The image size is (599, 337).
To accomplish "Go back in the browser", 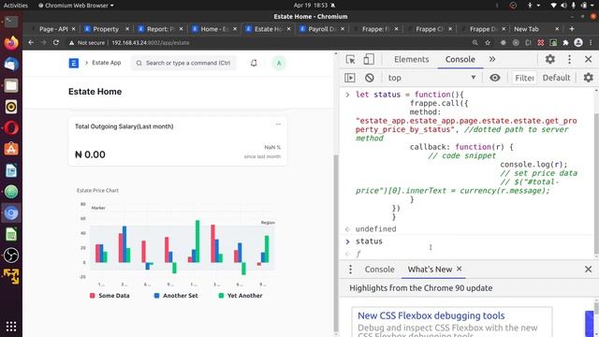I will [x=31, y=43].
